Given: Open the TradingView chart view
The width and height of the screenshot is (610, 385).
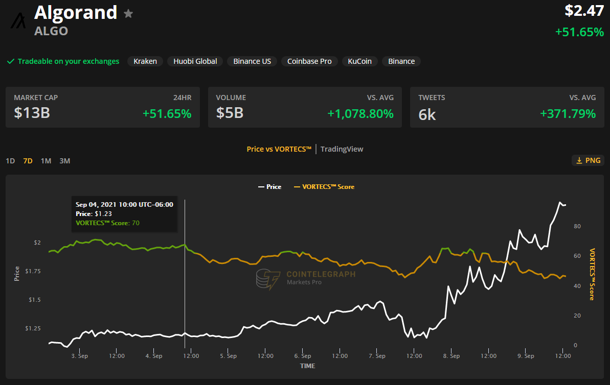Looking at the screenshot, I should point(342,149).
